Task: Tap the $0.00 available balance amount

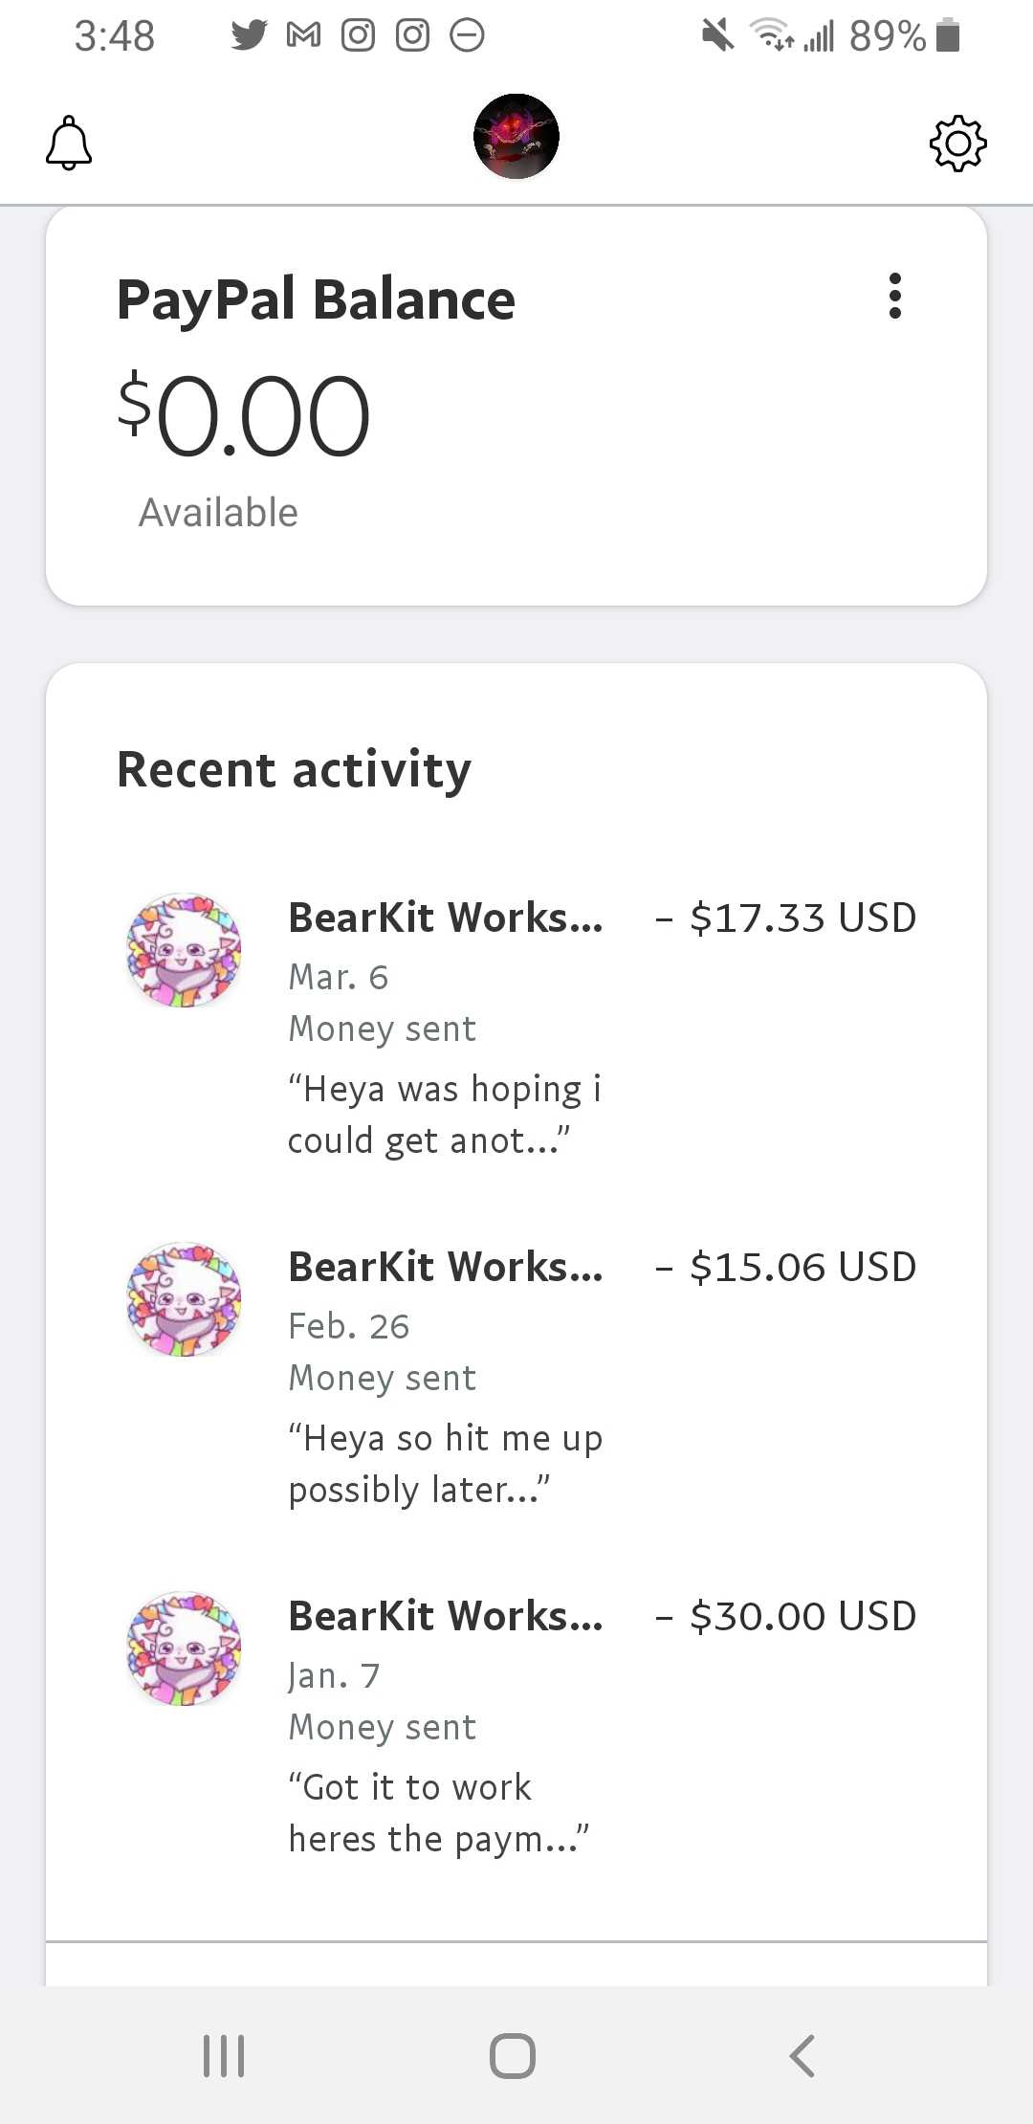Action: point(244,415)
